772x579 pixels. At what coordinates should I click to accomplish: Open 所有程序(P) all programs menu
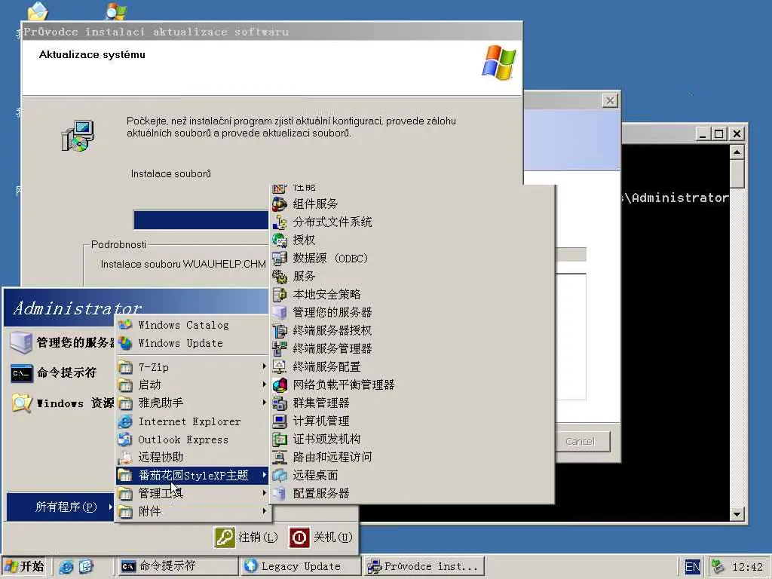click(60, 507)
